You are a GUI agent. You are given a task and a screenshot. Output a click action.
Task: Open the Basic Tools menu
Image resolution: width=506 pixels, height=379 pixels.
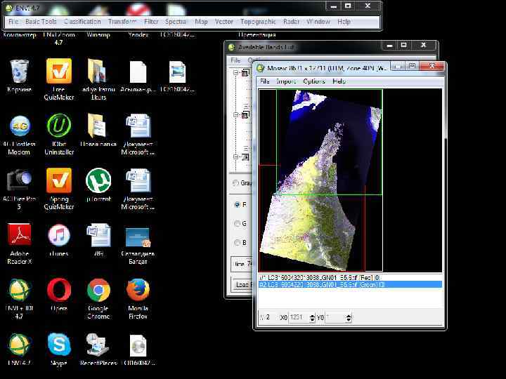pos(41,22)
